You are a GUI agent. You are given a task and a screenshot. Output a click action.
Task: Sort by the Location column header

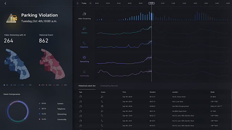coord(175,92)
